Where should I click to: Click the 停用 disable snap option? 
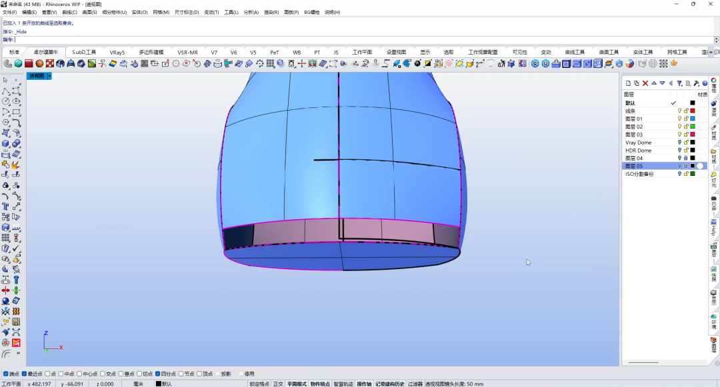tap(247, 374)
